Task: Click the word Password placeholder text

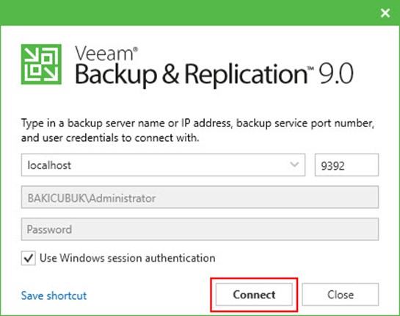Action: 49,229
